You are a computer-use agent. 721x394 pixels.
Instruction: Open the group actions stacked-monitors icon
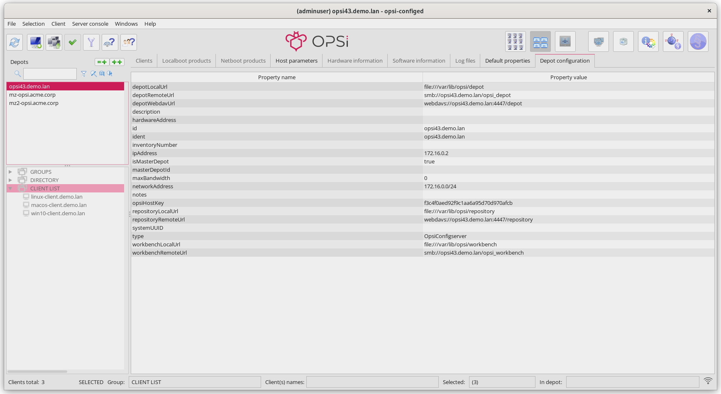click(x=599, y=41)
